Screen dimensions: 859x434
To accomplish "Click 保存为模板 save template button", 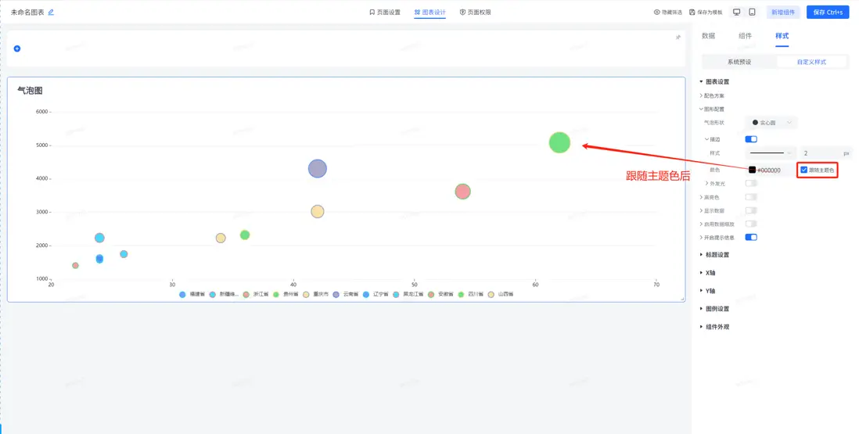I will [x=706, y=12].
